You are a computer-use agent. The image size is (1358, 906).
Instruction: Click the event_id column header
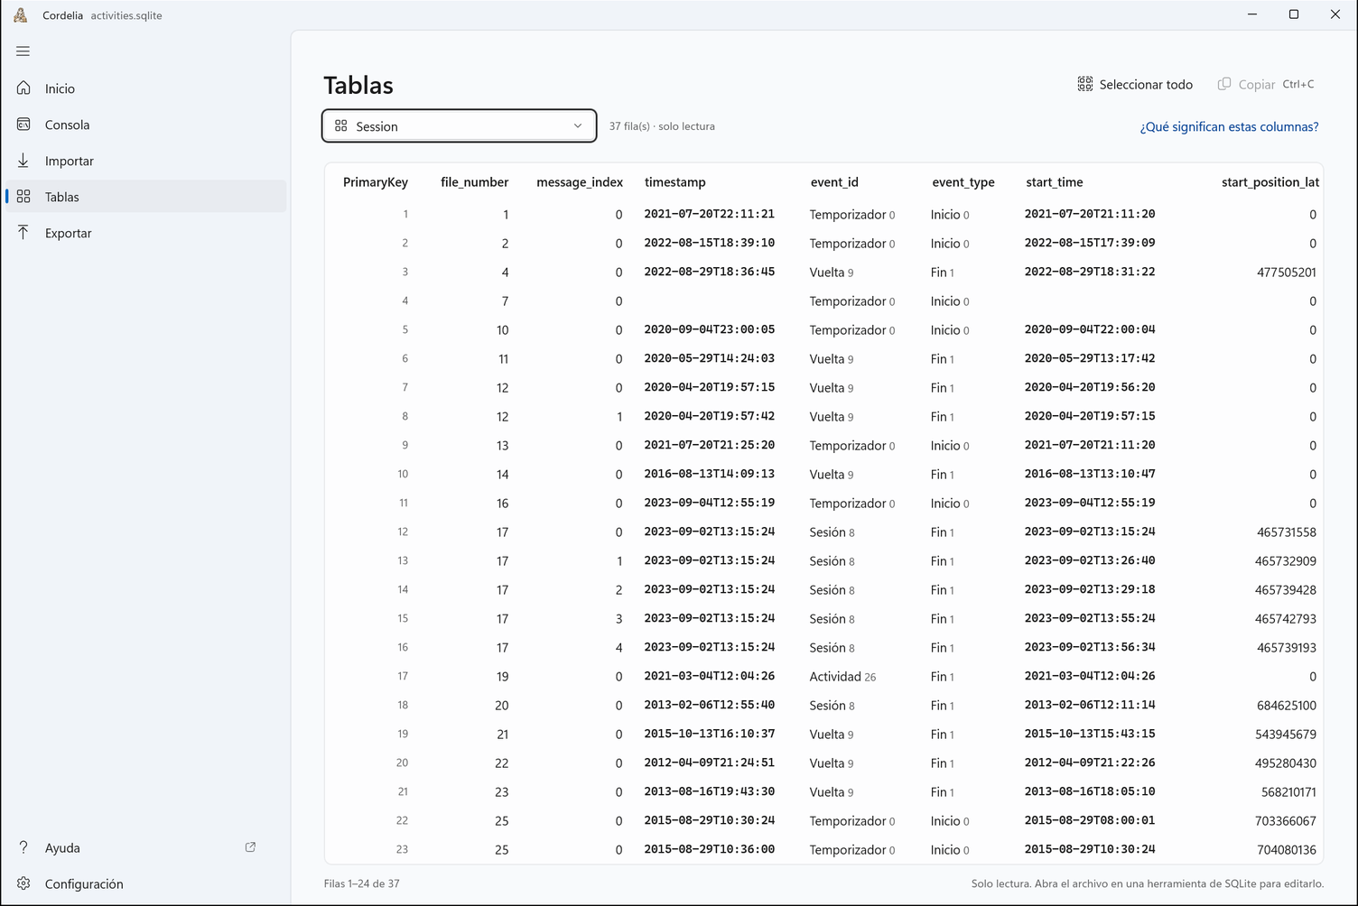point(834,182)
